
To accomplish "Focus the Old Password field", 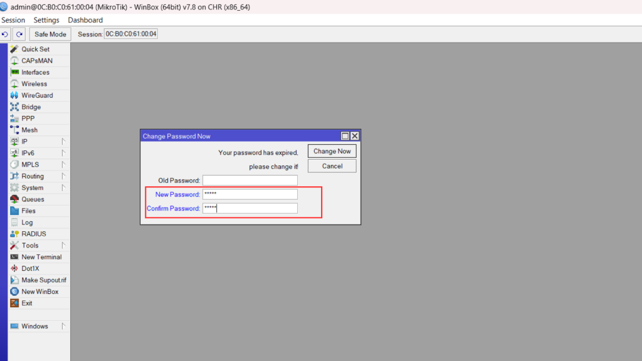I will point(250,180).
